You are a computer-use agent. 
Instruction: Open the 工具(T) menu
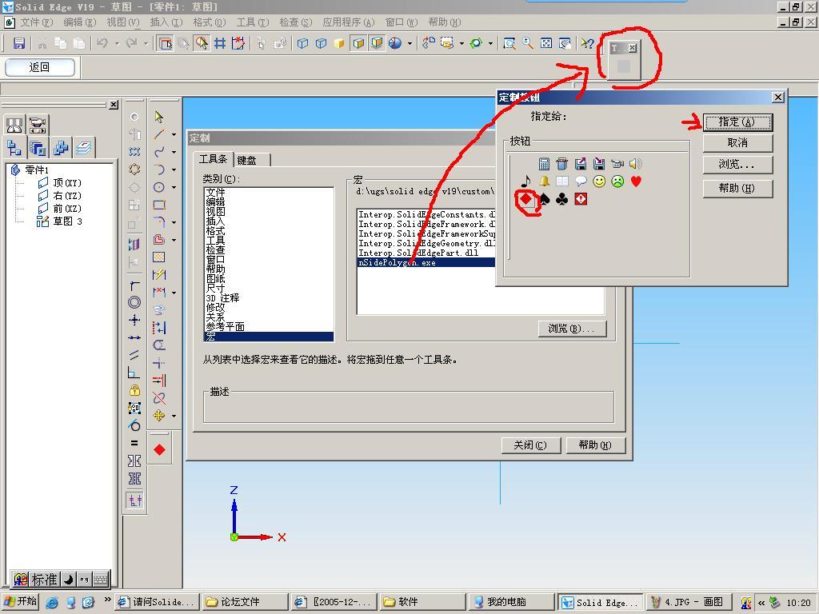(252, 22)
